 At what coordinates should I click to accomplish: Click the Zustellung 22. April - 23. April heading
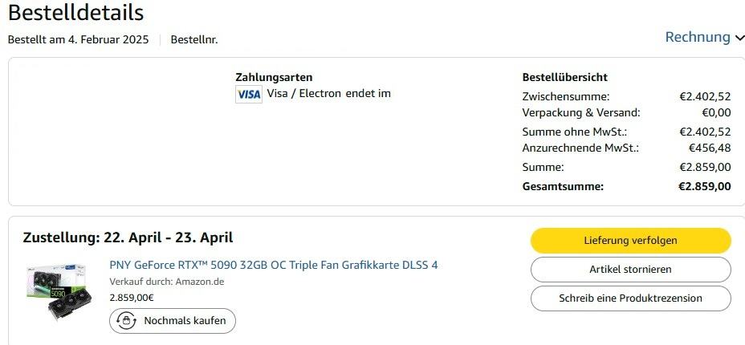128,237
